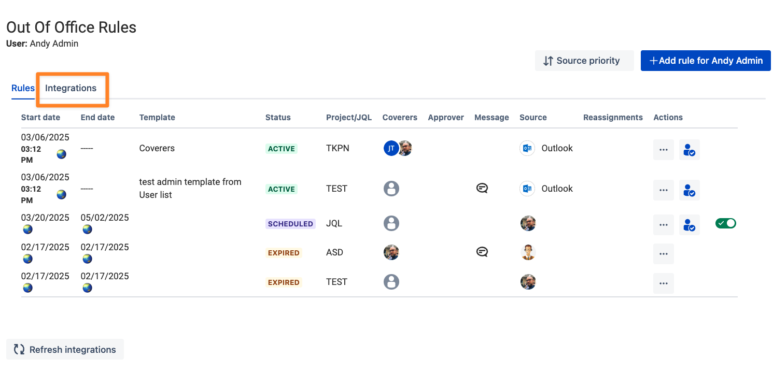
Task: Open the Integrations tab
Action: point(71,88)
